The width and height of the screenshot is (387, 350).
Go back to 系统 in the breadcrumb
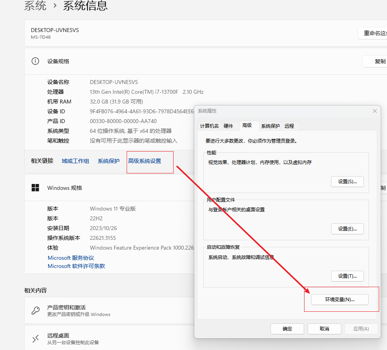click(x=35, y=5)
